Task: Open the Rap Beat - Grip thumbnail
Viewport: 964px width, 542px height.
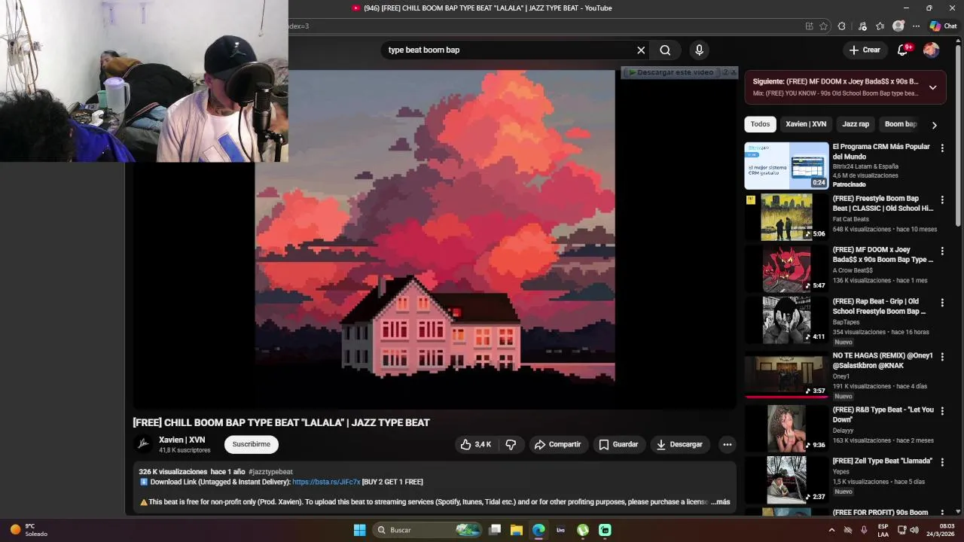Action: pos(786,320)
